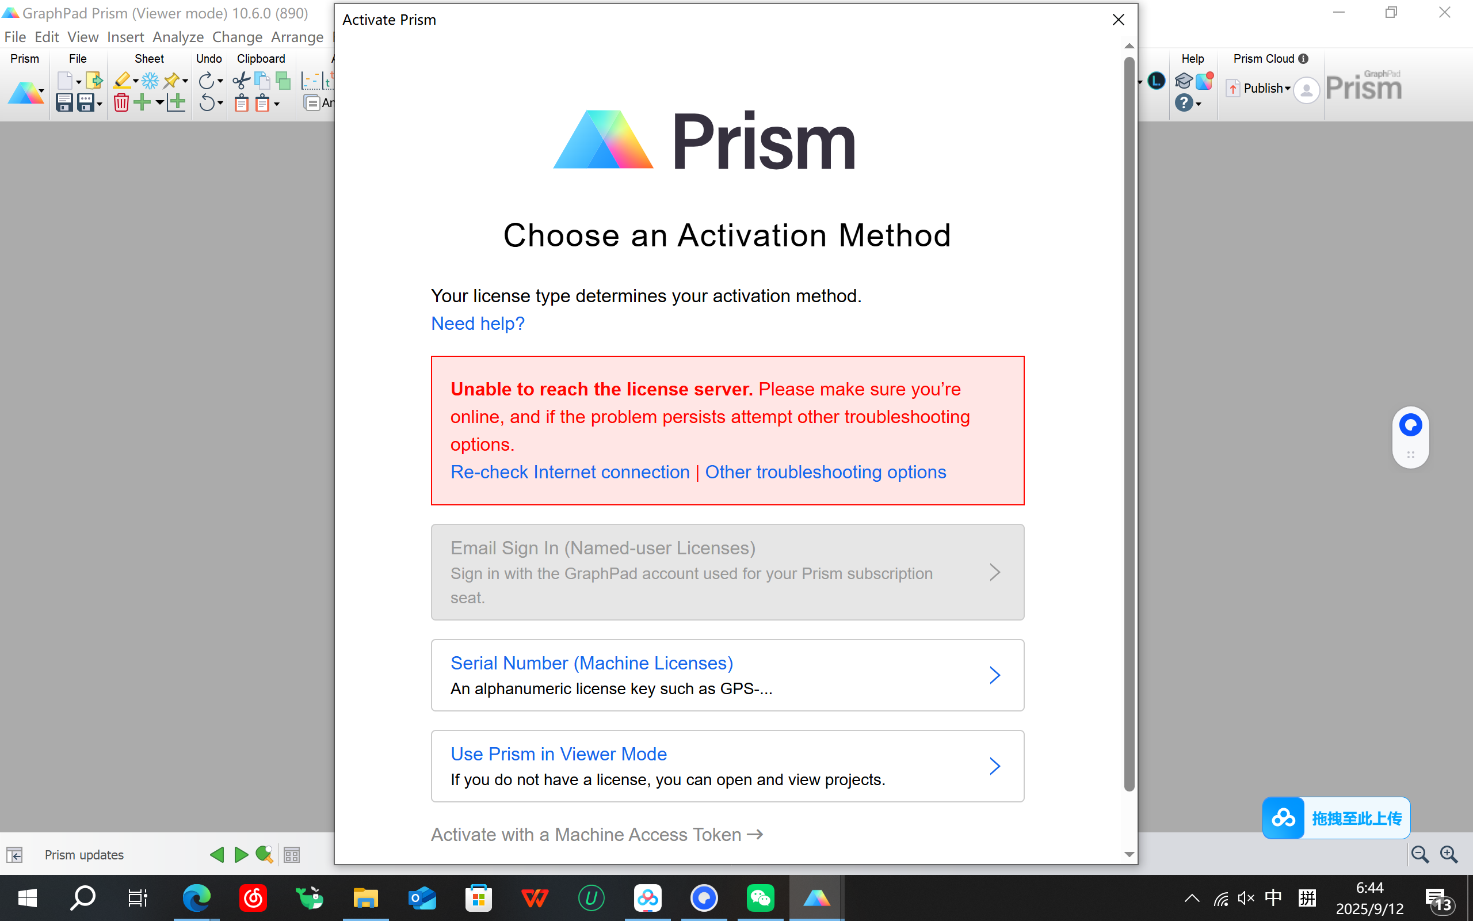Open WeChat from the taskbar
This screenshot has width=1473, height=921.
click(x=760, y=898)
